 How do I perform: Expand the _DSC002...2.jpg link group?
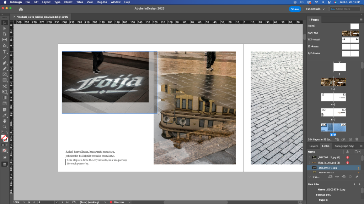(310, 158)
